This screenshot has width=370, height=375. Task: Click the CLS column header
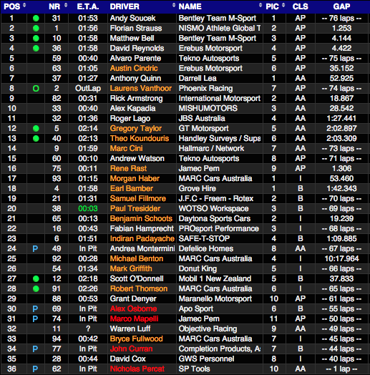(x=300, y=6)
